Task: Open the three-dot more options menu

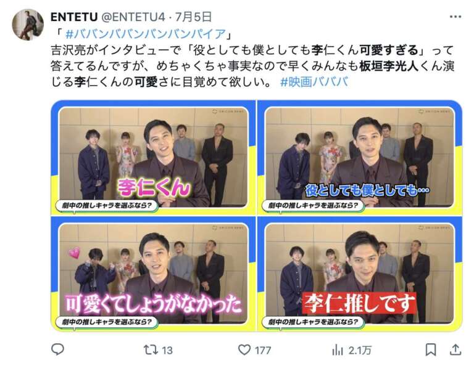Action: point(455,17)
